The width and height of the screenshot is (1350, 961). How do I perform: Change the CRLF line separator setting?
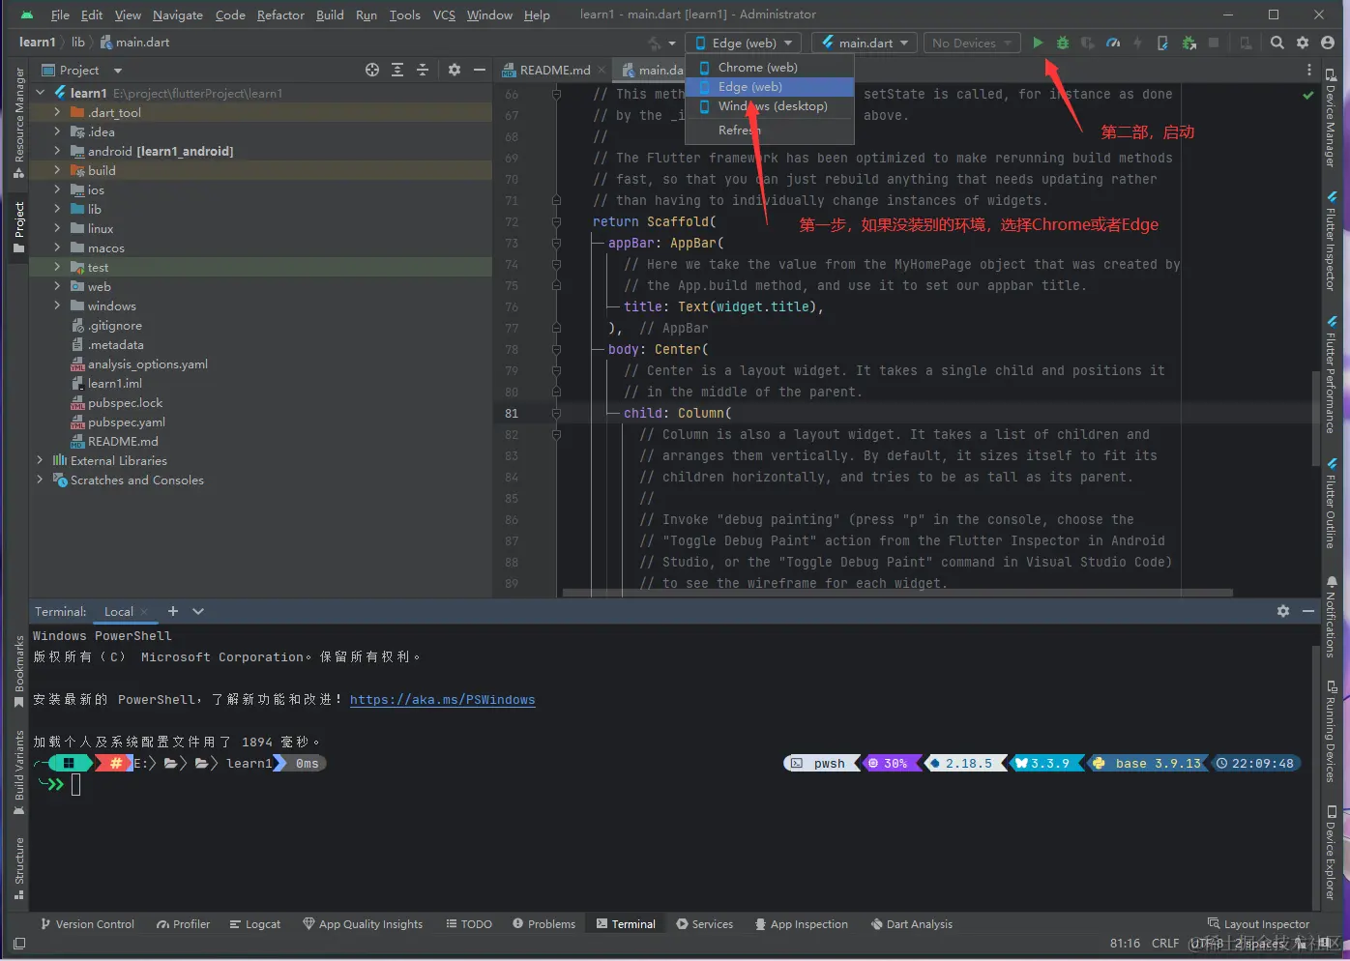pyautogui.click(x=1165, y=943)
